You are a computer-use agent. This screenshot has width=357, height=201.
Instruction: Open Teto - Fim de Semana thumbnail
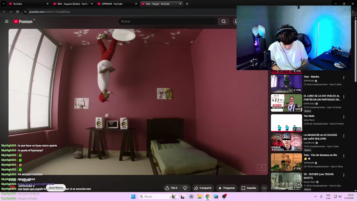tap(286, 162)
